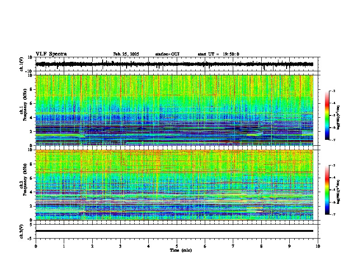
Task: Click the "VLF Spectra" title text
Action: coord(51,54)
